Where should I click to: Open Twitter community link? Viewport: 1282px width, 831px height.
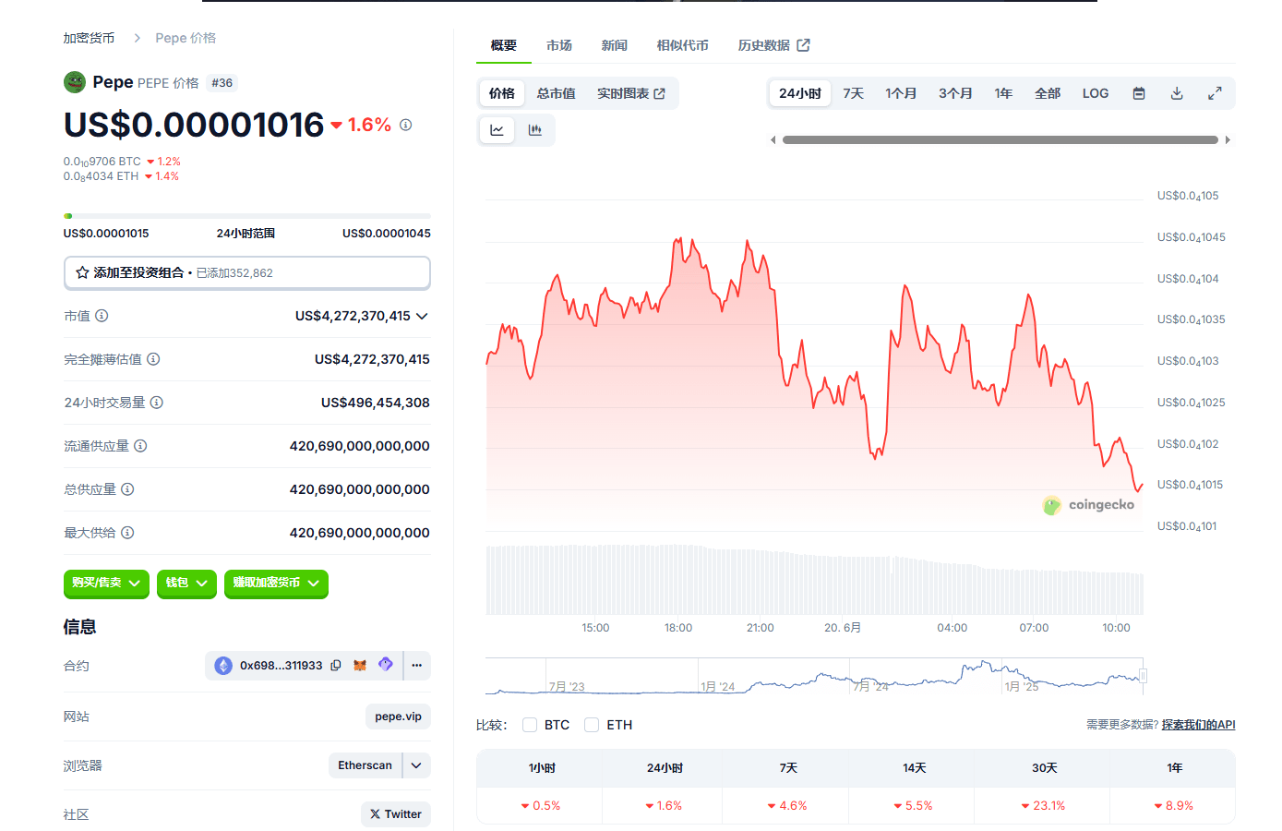pyautogui.click(x=396, y=814)
